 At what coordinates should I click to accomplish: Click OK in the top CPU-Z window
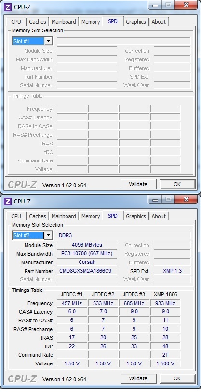177,184
